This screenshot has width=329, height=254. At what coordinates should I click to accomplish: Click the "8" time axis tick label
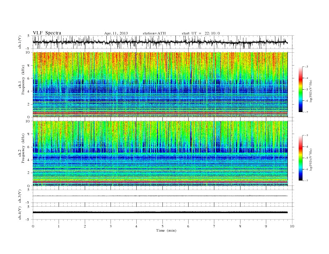[240, 226]
